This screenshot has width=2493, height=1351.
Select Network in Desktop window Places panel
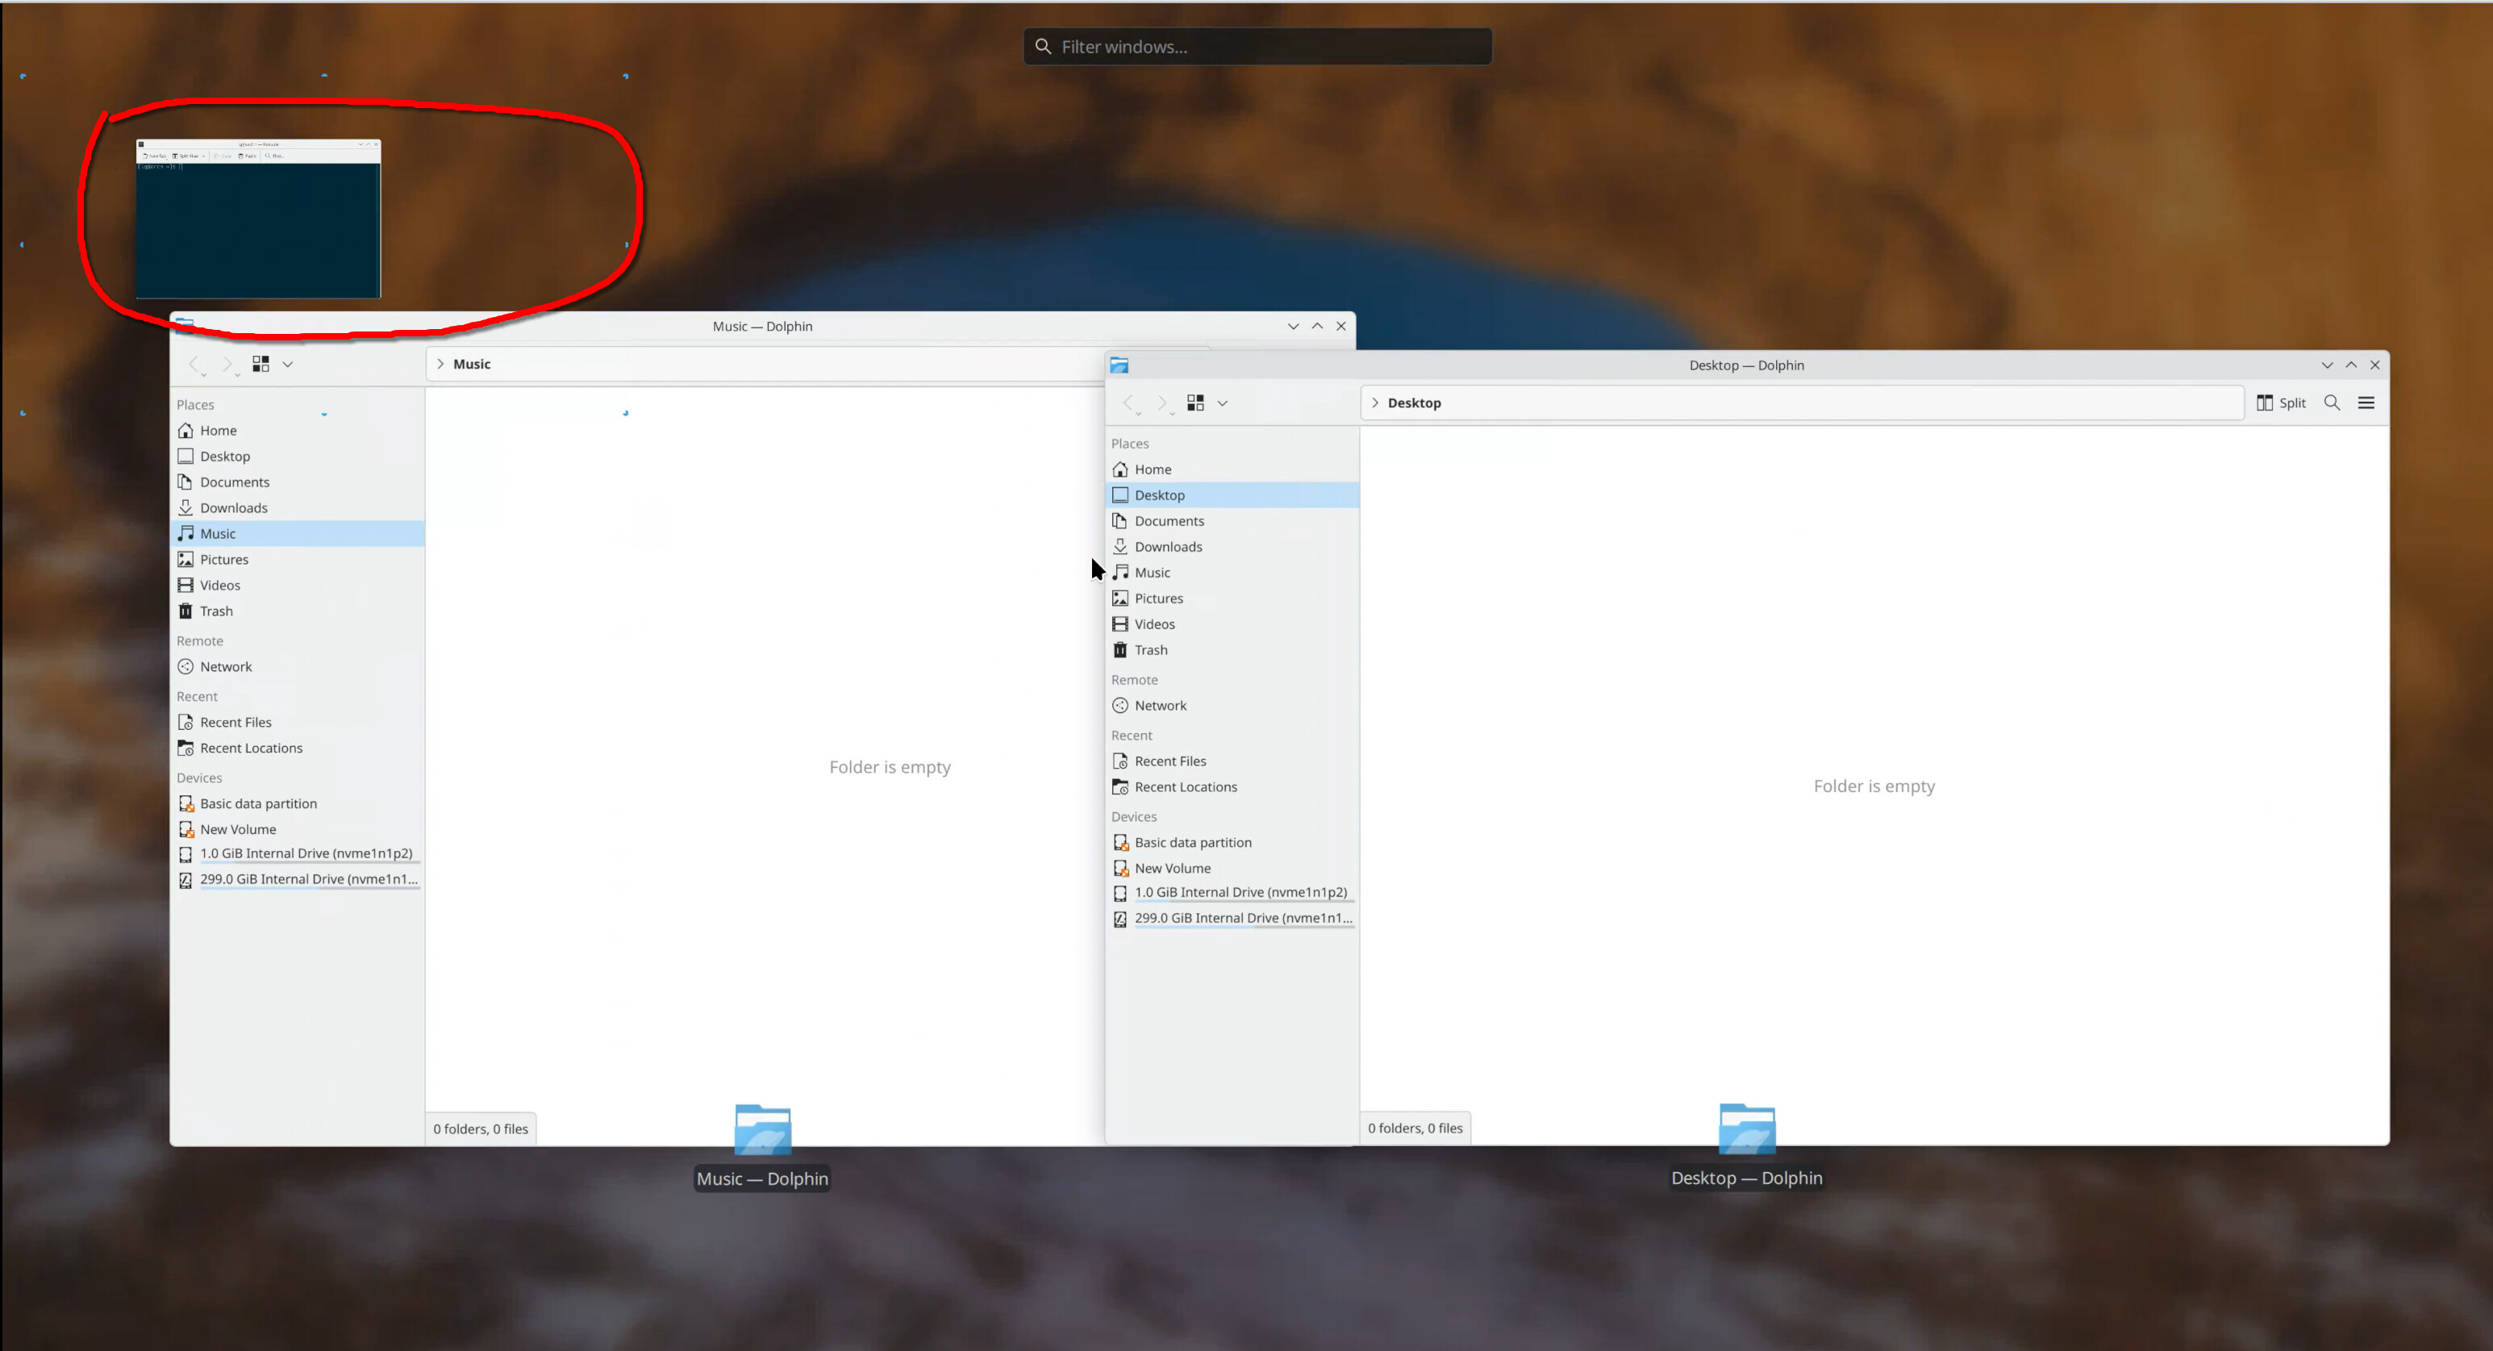pyautogui.click(x=1161, y=706)
